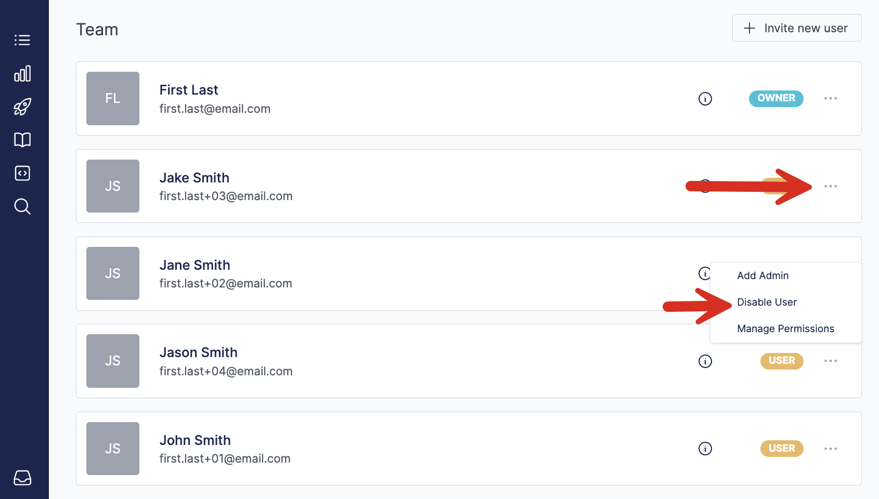Select Manage Permissions menu entry
This screenshot has width=879, height=499.
coord(785,329)
